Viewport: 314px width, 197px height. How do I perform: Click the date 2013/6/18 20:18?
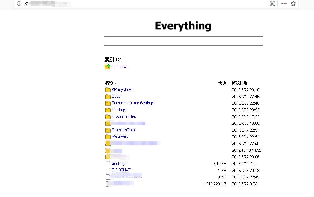pyautogui.click(x=246, y=171)
